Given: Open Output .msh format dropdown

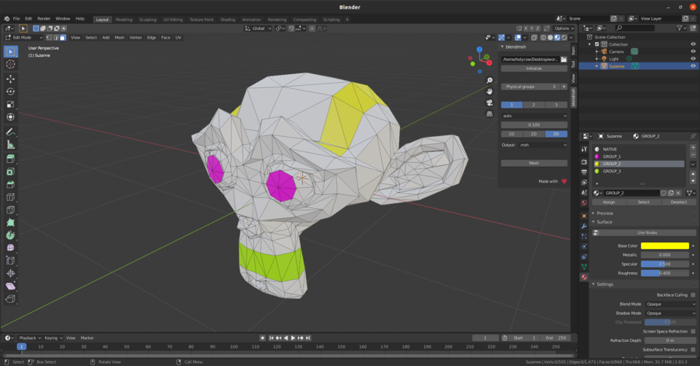Looking at the screenshot, I should 543,145.
